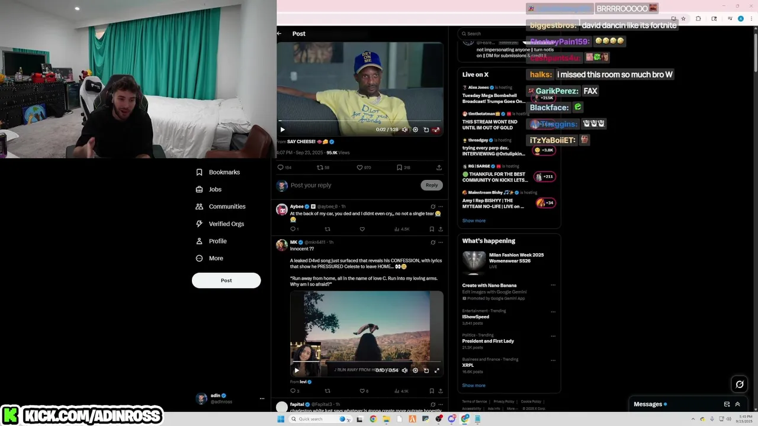Image resolution: width=758 pixels, height=426 pixels.
Task: Open timthetatman live stream listing
Action: click(509, 121)
